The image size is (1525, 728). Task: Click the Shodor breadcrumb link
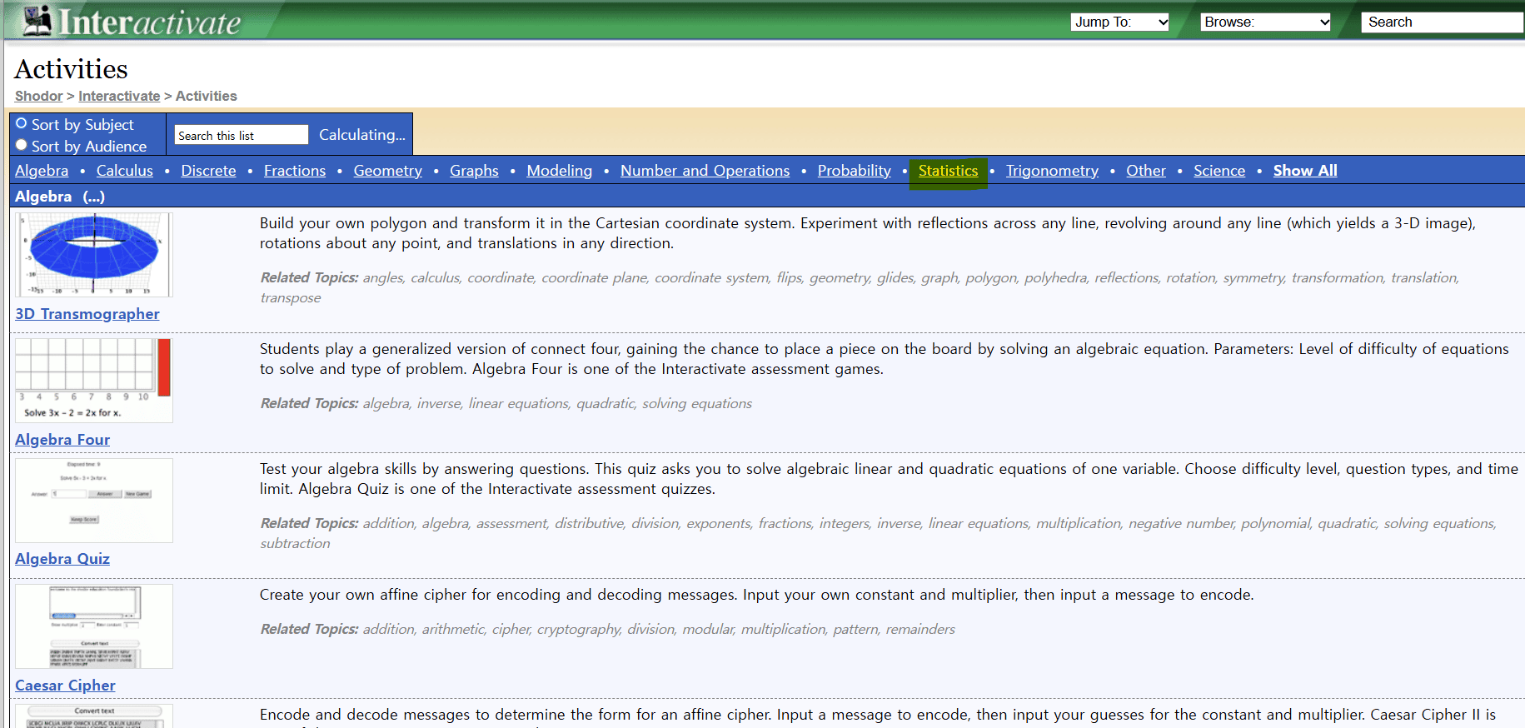[x=38, y=97]
